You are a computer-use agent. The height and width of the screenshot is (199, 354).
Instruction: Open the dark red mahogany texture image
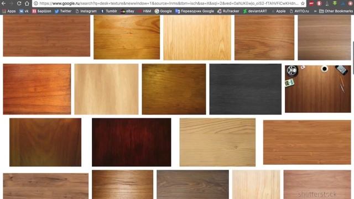(x=132, y=142)
